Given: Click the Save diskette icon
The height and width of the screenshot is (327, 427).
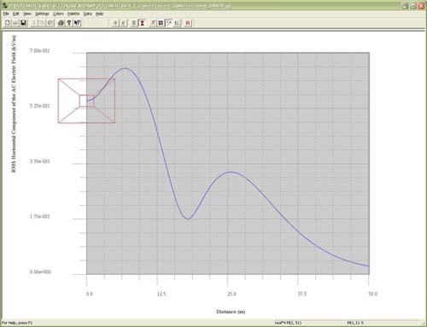Looking at the screenshot, I should [x=23, y=23].
